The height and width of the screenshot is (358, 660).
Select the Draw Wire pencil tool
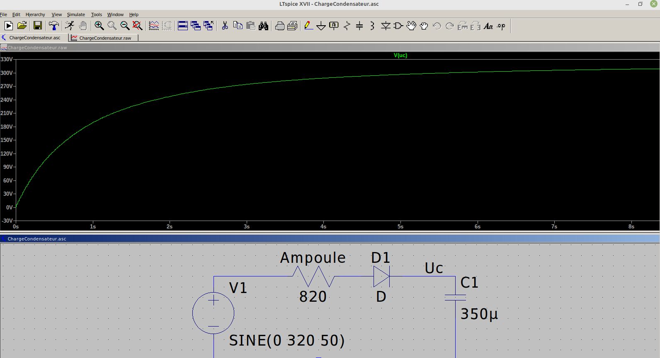pyautogui.click(x=308, y=26)
